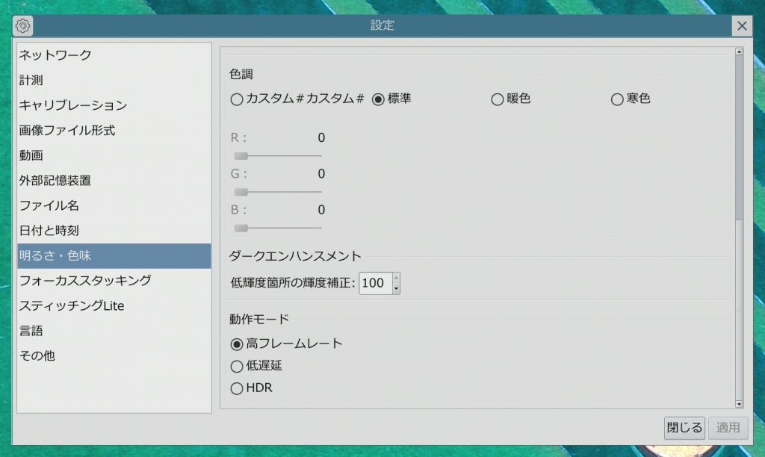This screenshot has width=765, height=457.
Task: Open the ネットワーク settings category
Action: pos(55,55)
